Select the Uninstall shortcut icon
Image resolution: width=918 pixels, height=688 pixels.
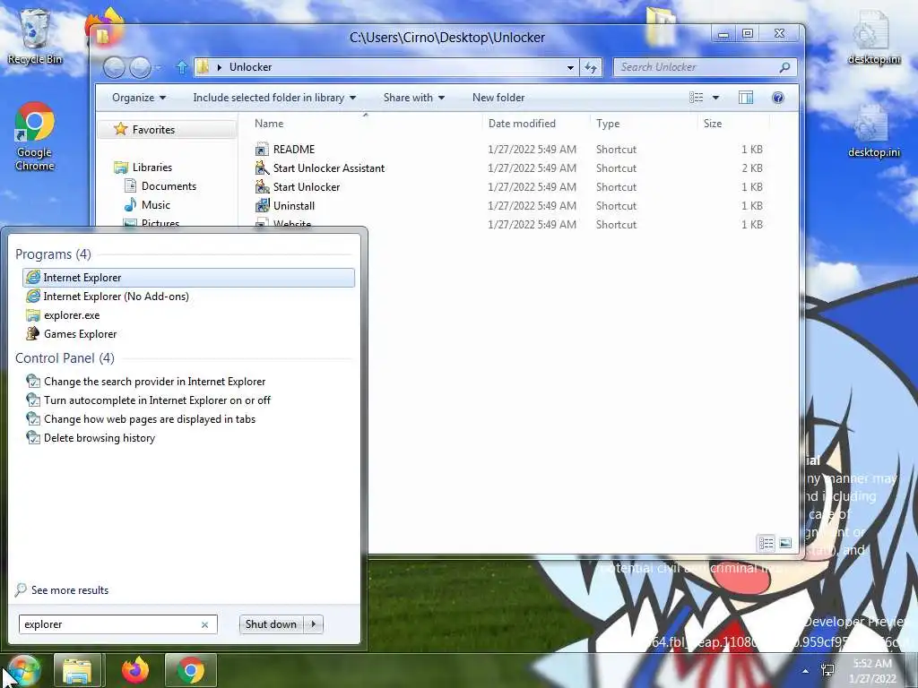point(262,205)
